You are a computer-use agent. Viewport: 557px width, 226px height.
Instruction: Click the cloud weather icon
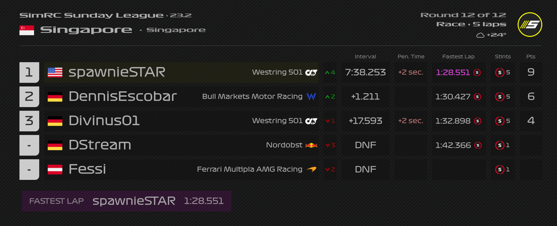(x=480, y=35)
